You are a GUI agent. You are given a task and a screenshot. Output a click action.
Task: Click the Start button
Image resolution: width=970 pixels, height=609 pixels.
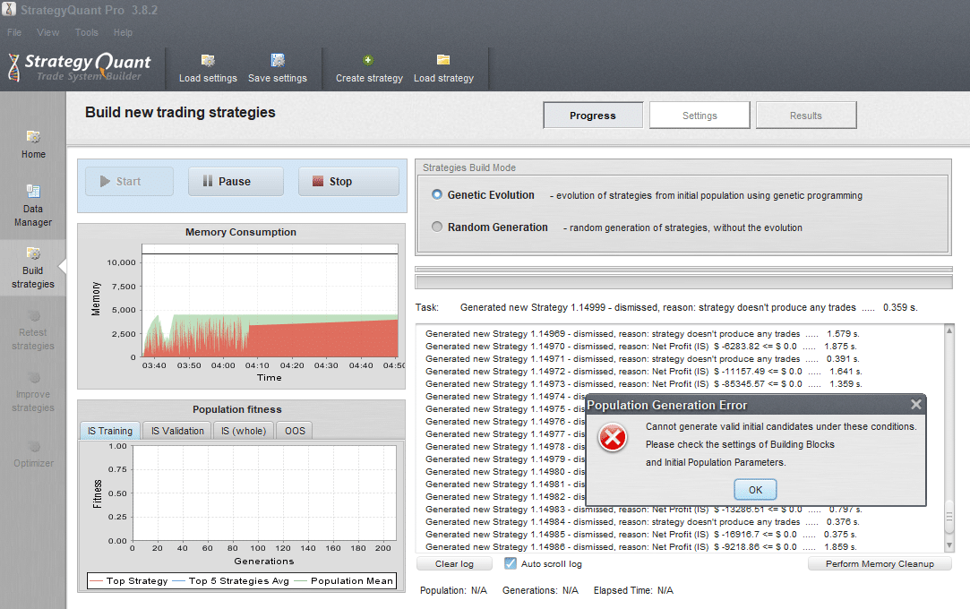(129, 181)
